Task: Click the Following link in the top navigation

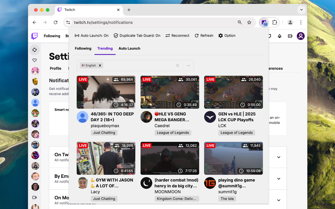Action: [x=52, y=36]
